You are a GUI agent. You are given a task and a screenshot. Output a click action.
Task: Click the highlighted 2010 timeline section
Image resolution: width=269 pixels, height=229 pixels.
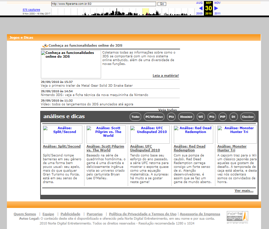145,12
